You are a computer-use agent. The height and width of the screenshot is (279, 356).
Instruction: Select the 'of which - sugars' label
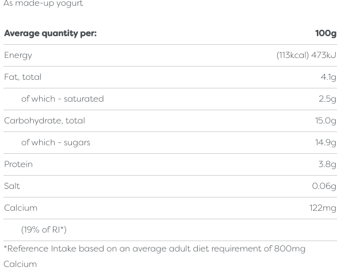click(x=55, y=142)
